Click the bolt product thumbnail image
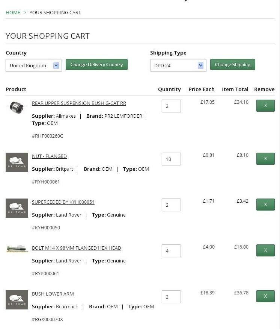280x329 pixels. click(x=17, y=249)
